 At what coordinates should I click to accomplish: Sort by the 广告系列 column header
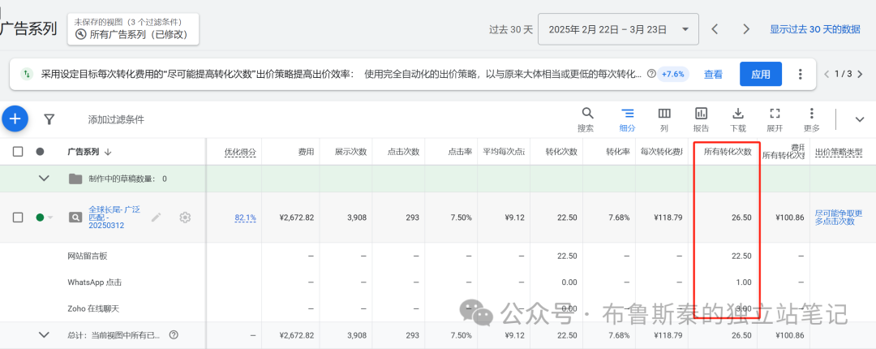[89, 152]
